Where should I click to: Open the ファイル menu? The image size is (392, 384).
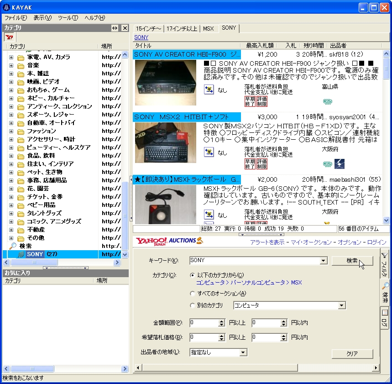[16, 18]
